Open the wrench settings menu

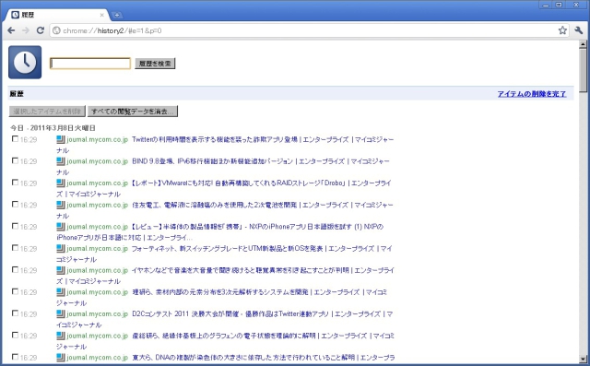pos(579,30)
